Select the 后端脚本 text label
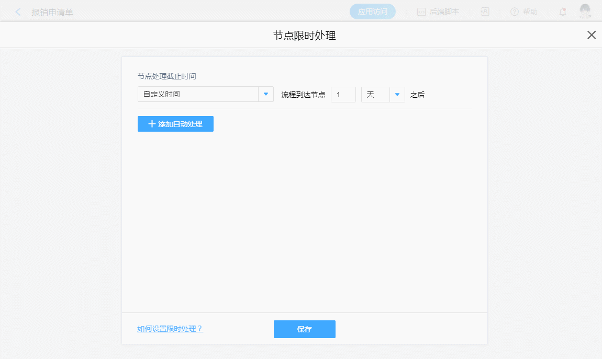The height and width of the screenshot is (359, 602). pyautogui.click(x=444, y=11)
